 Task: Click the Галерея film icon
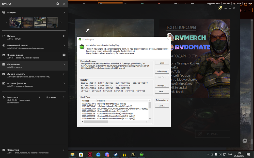pos(4,13)
